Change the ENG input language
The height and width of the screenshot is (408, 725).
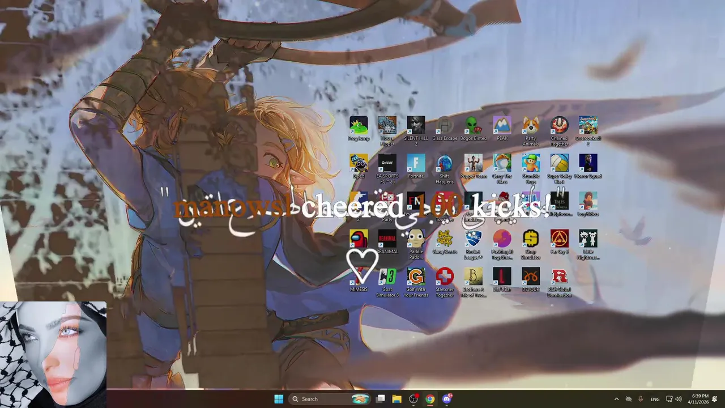[x=655, y=399]
